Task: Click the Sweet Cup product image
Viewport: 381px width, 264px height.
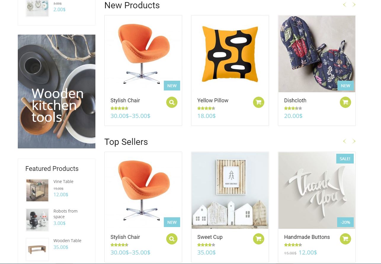Action: pyautogui.click(x=230, y=190)
